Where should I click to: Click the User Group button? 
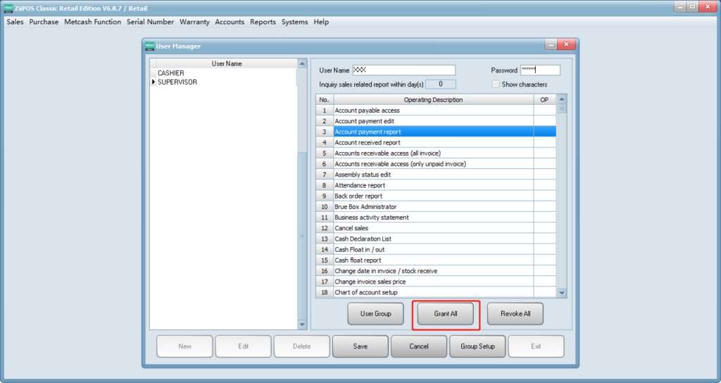click(x=375, y=313)
